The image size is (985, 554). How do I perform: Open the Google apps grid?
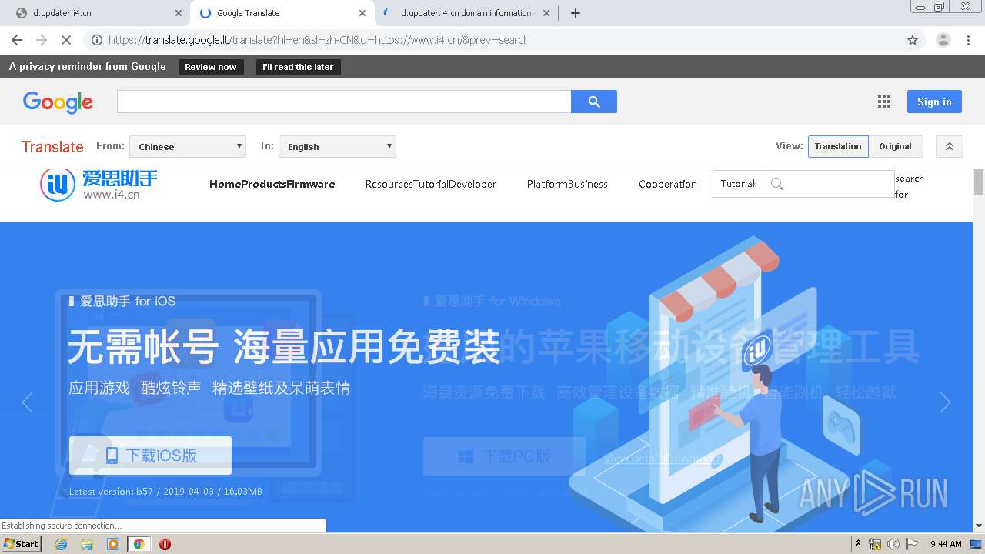pyautogui.click(x=884, y=102)
